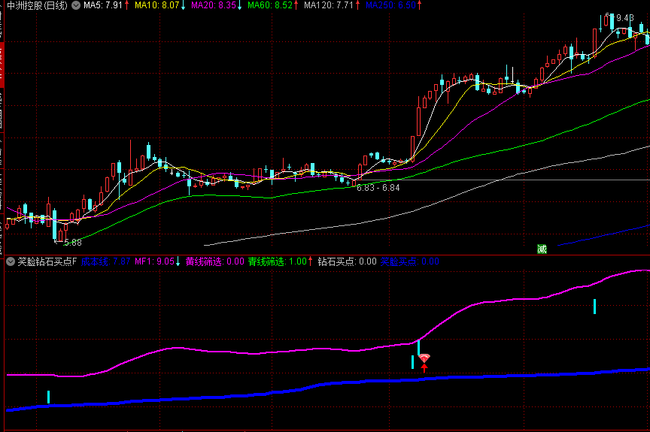The width and height of the screenshot is (650, 432).
Task: Click the red up arrow buy marker
Action: click(x=424, y=368)
